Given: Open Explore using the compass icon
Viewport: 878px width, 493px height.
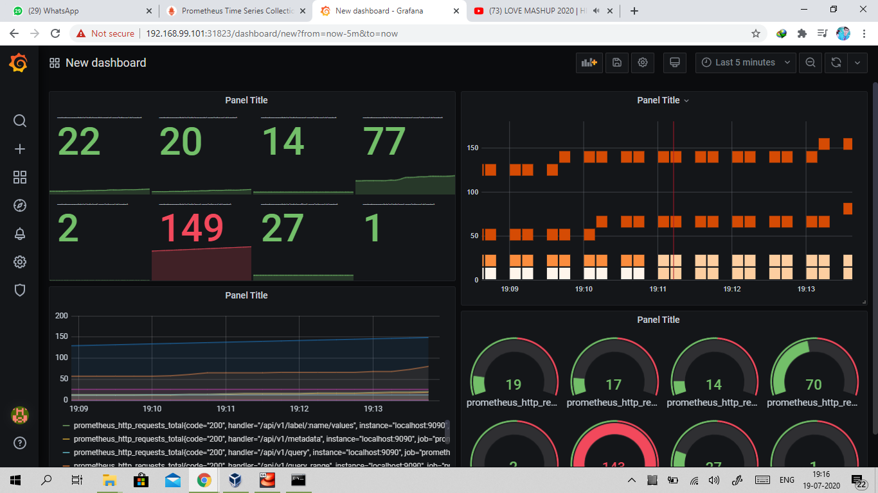Looking at the screenshot, I should click(19, 205).
